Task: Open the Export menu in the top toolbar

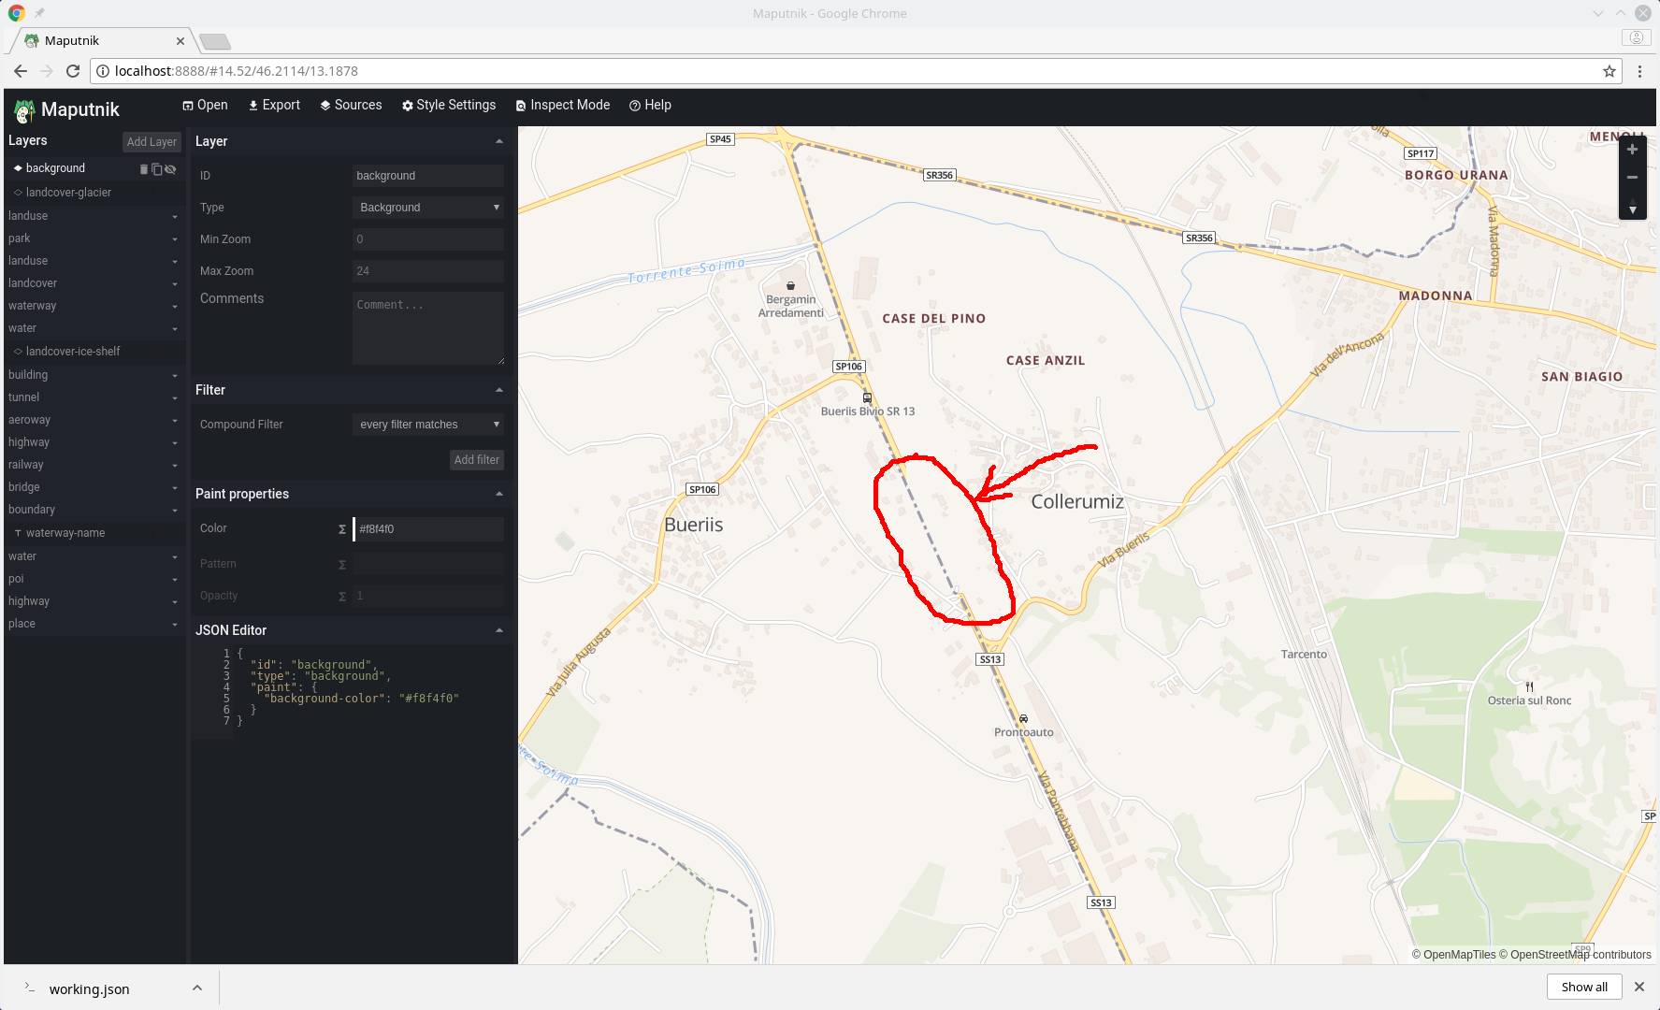Action: (274, 105)
